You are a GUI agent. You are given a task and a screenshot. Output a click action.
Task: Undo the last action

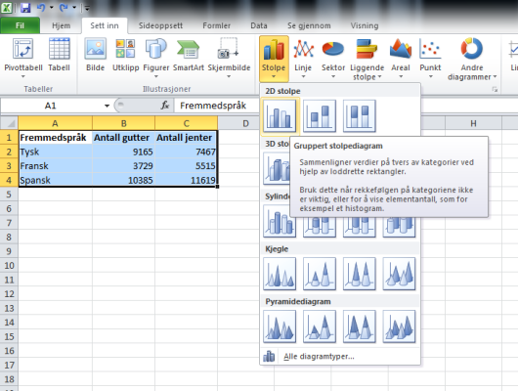(x=41, y=7)
